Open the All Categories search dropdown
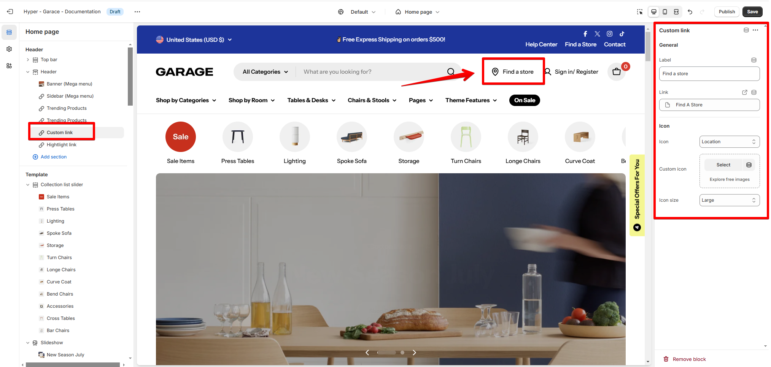This screenshot has height=367, width=771. point(265,72)
